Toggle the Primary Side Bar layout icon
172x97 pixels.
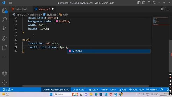[x=139, y=3]
